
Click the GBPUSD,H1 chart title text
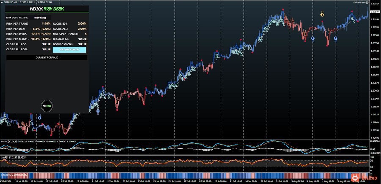(10, 2)
